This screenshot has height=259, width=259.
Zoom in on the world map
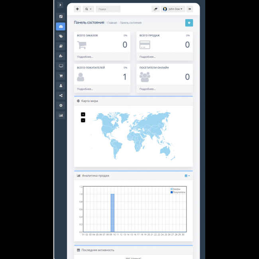83,114
